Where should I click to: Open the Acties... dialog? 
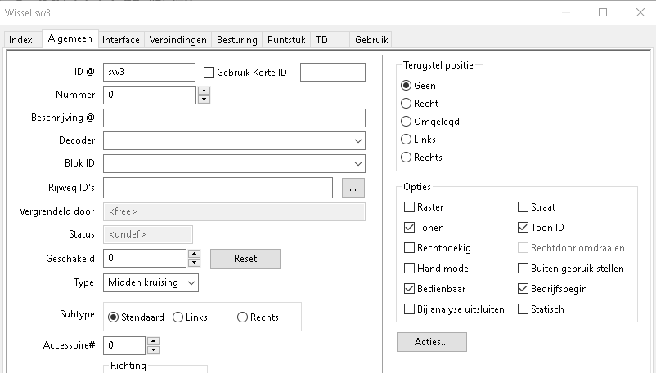pyautogui.click(x=431, y=341)
